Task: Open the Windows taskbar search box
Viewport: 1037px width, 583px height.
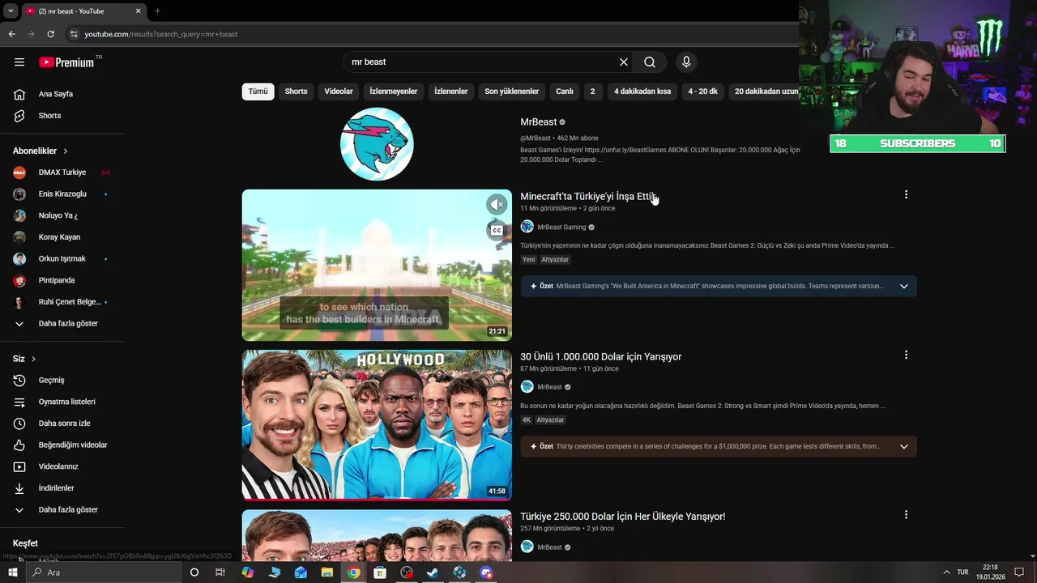Action: tap(103, 572)
